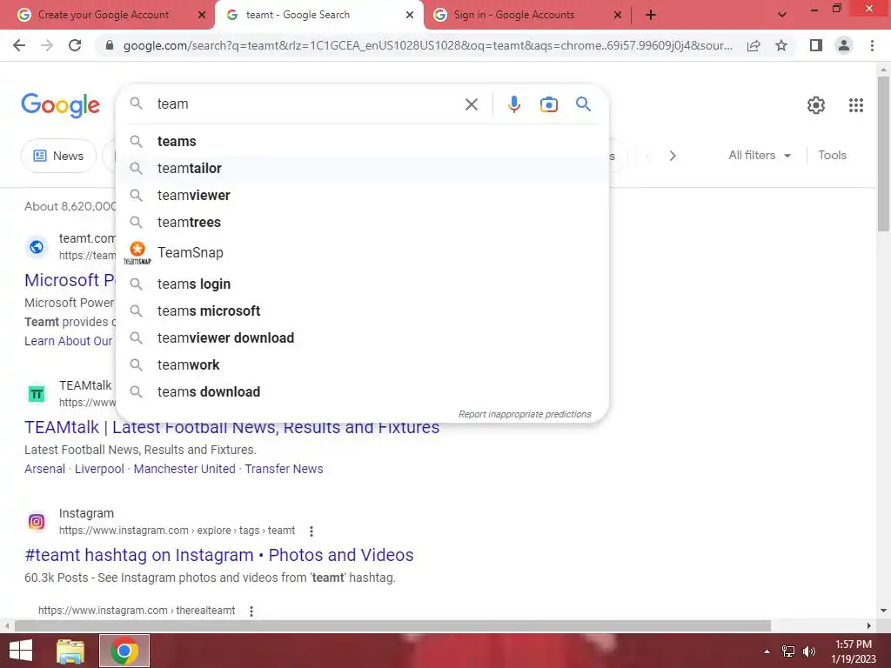This screenshot has width=891, height=668.
Task: Start a voice search with the microphone
Action: click(513, 104)
